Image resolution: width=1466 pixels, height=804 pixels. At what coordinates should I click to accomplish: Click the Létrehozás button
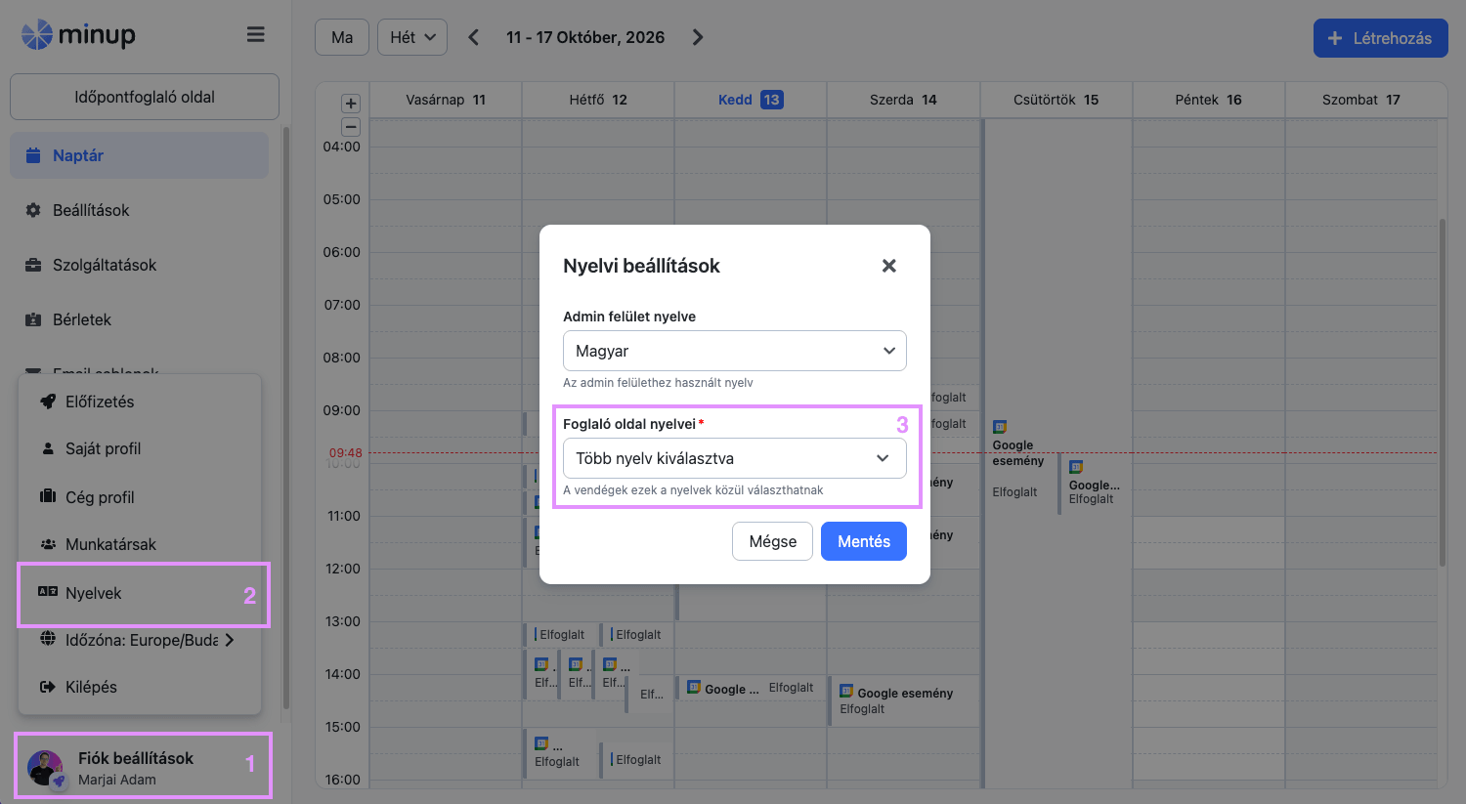[x=1380, y=38]
